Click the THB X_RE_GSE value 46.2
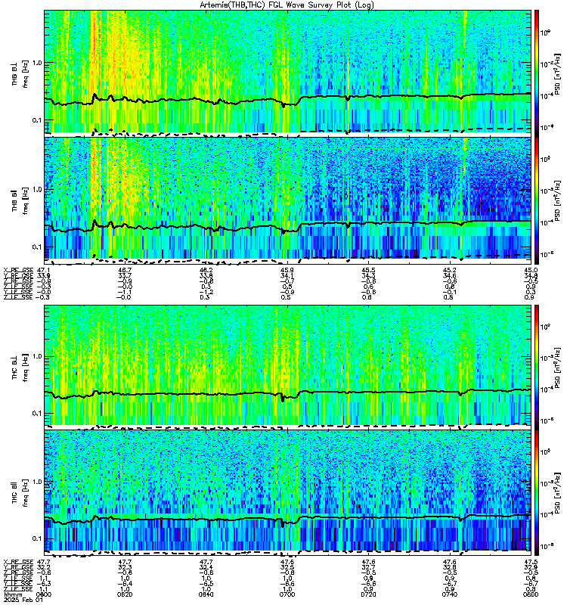The image size is (567, 605). 206,270
